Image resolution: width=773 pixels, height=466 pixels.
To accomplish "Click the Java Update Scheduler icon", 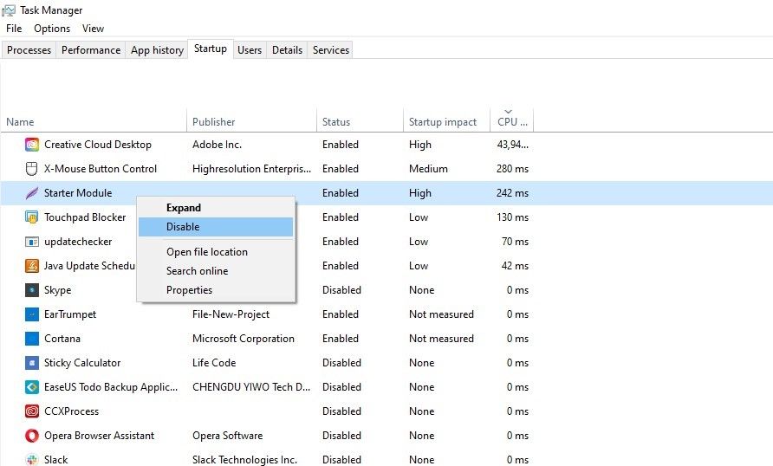I will 32,266.
